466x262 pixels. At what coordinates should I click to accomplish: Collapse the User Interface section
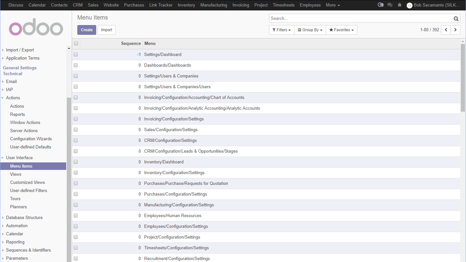point(19,158)
